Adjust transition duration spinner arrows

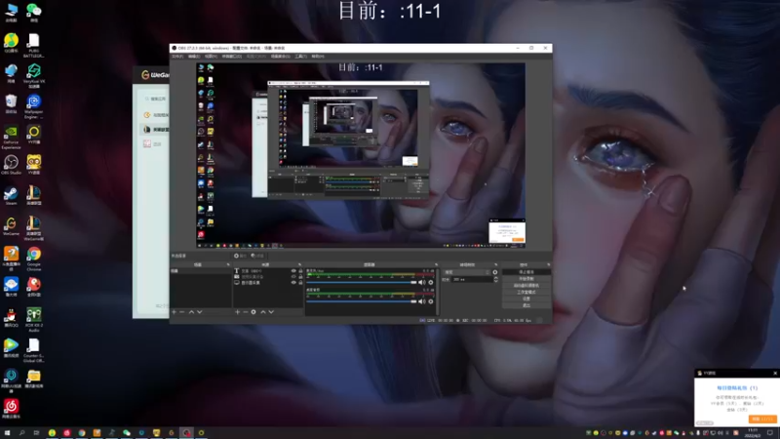[x=496, y=280]
